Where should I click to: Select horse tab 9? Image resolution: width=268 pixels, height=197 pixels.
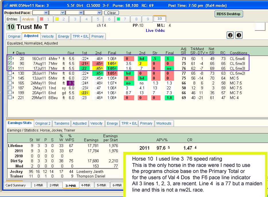click(x=148, y=19)
